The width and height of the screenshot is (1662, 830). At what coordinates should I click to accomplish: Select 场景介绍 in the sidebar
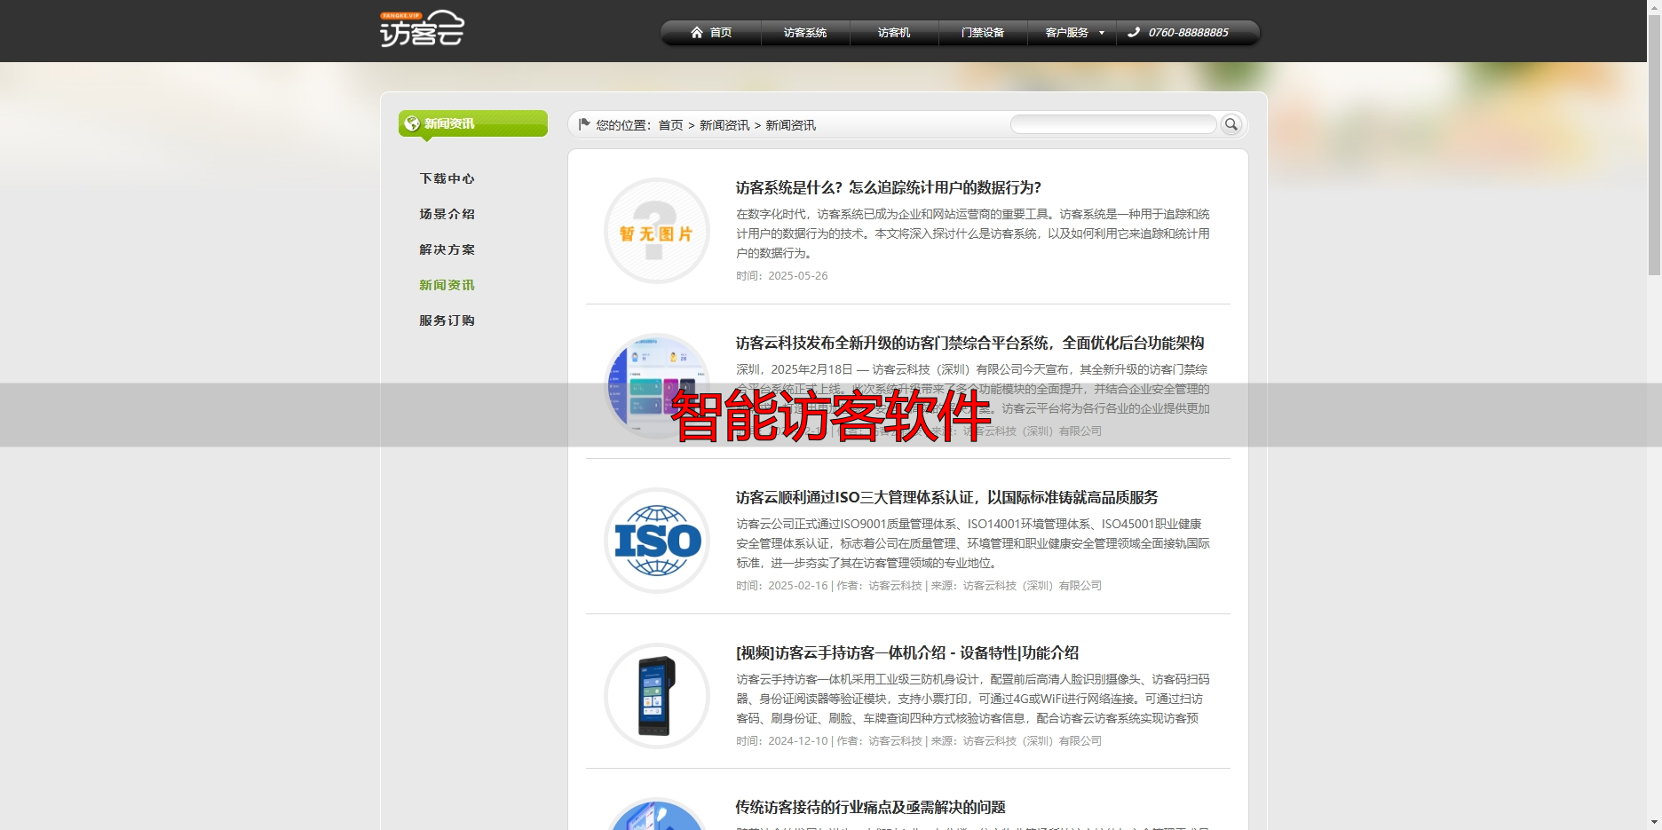point(447,214)
